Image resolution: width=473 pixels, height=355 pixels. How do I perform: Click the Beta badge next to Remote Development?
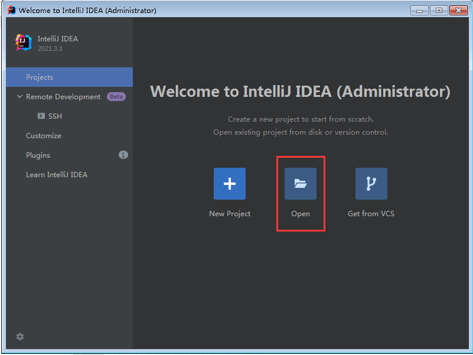(116, 97)
